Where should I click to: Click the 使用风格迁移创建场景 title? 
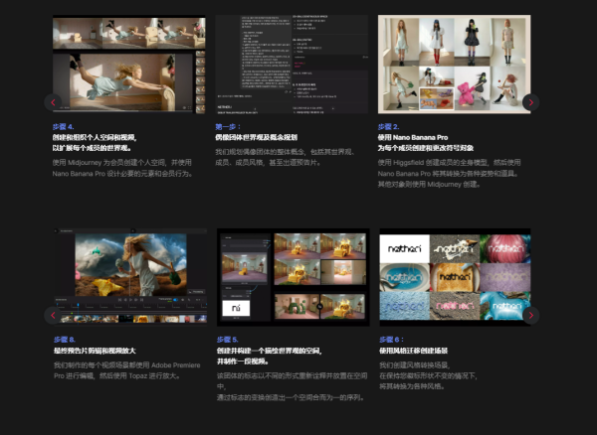pyautogui.click(x=414, y=351)
